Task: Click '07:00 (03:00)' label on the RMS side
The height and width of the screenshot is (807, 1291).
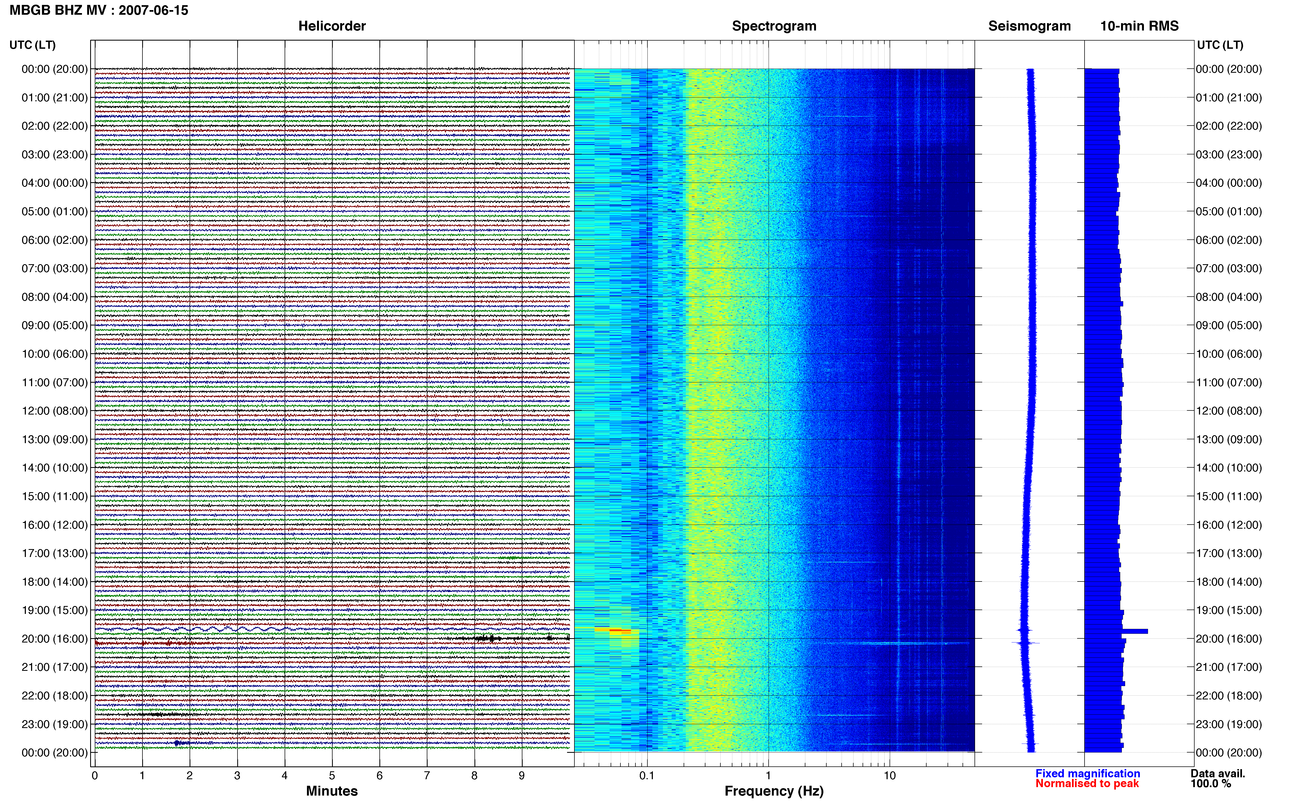Action: 1229,269
